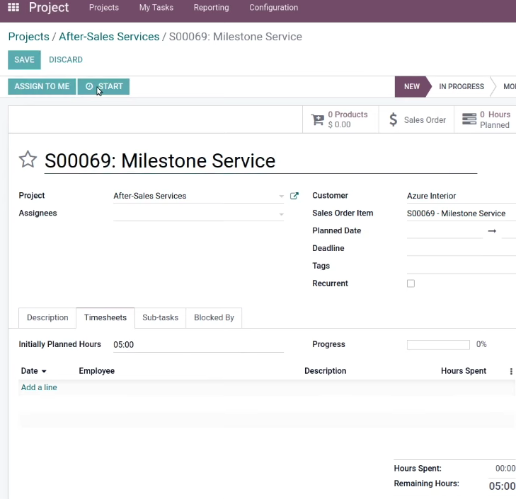Click the Project app title
The image size is (516, 499).
click(49, 8)
